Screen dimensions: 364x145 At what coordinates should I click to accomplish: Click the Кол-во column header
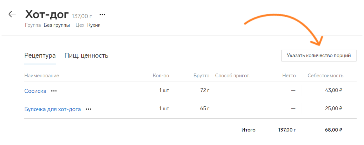[x=161, y=76]
